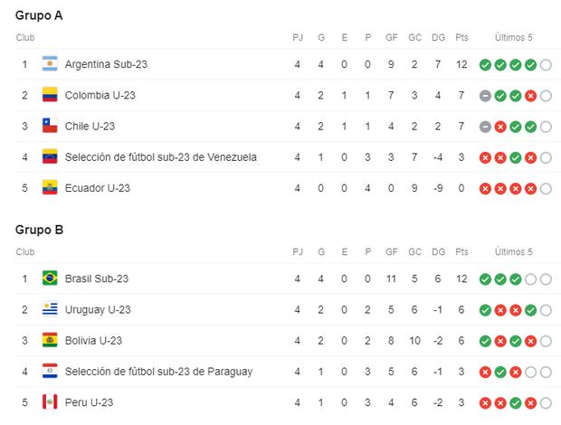Click the Últimos 5 header in Grupo B
This screenshot has height=425, width=561.
point(514,251)
